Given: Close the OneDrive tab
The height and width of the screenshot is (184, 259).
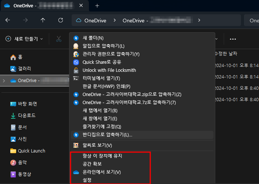Looking at the screenshot, I should pyautogui.click(x=81, y=5).
